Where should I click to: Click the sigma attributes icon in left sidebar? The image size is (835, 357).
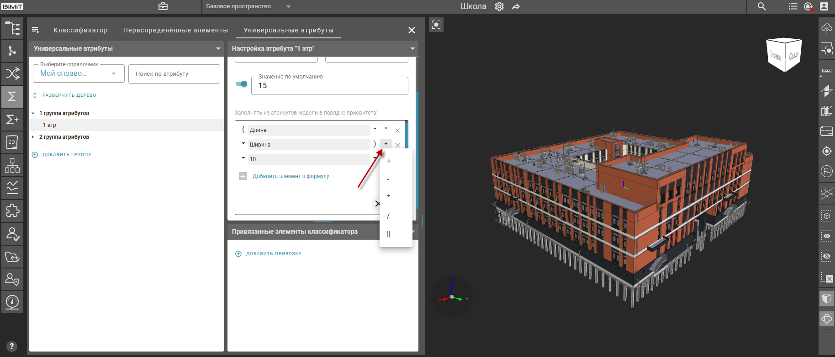(12, 96)
